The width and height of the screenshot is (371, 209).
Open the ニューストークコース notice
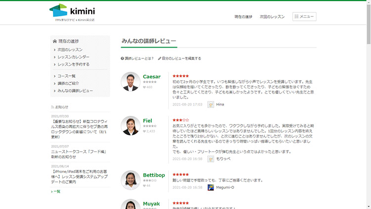point(79,154)
